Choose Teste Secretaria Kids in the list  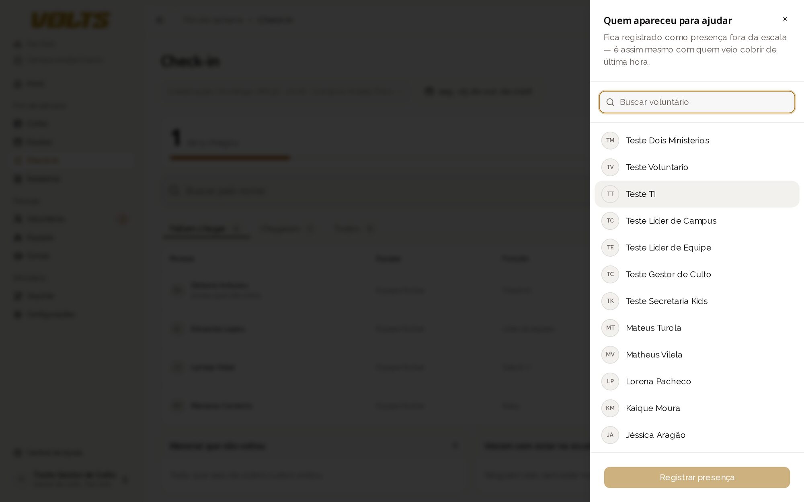[x=697, y=301]
